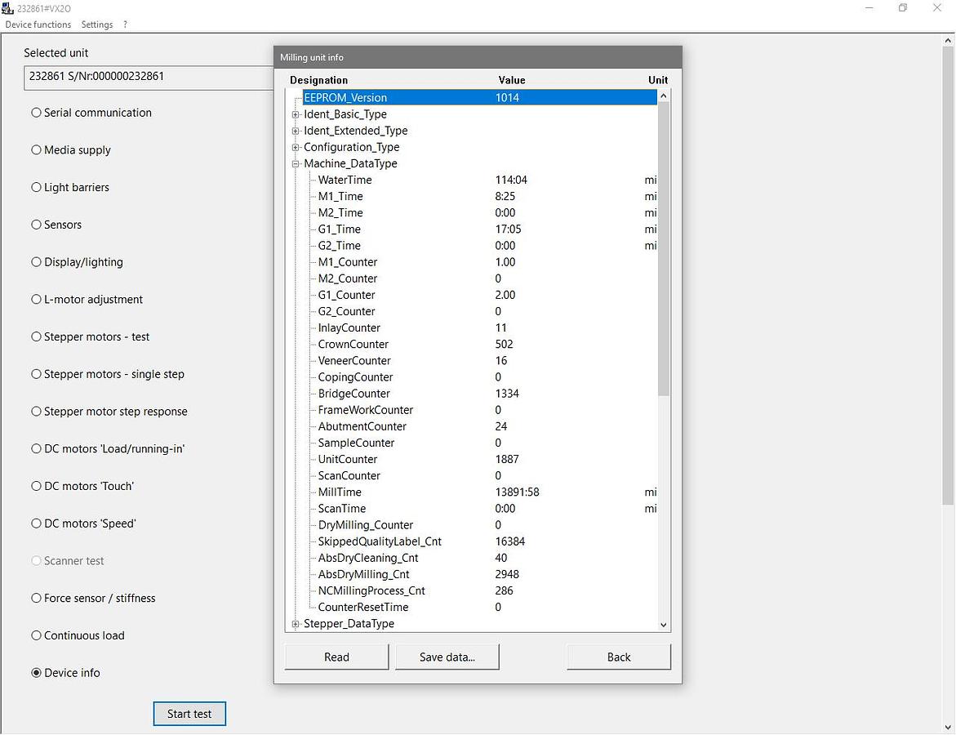The height and width of the screenshot is (735, 956).
Task: Click the Start test button
Action: (x=189, y=714)
